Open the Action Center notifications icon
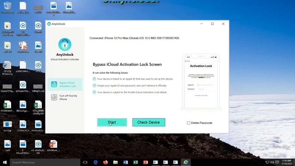Screen dimensions: 295x166 [277, 162]
